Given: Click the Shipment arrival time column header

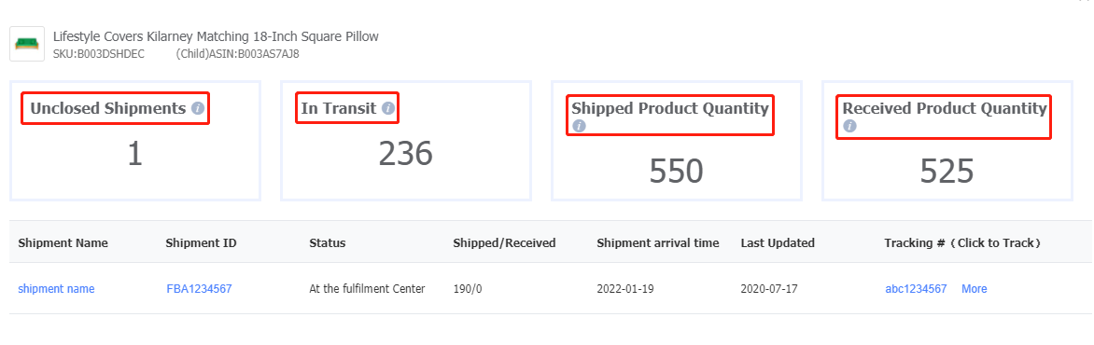Looking at the screenshot, I should point(658,243).
